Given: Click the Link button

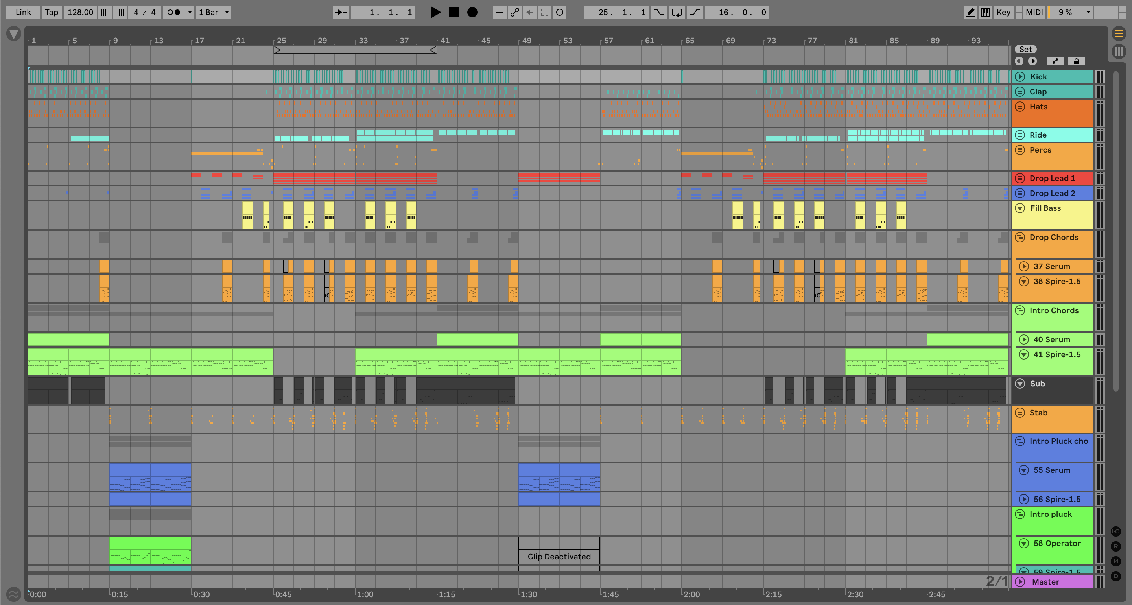Looking at the screenshot, I should click(23, 12).
